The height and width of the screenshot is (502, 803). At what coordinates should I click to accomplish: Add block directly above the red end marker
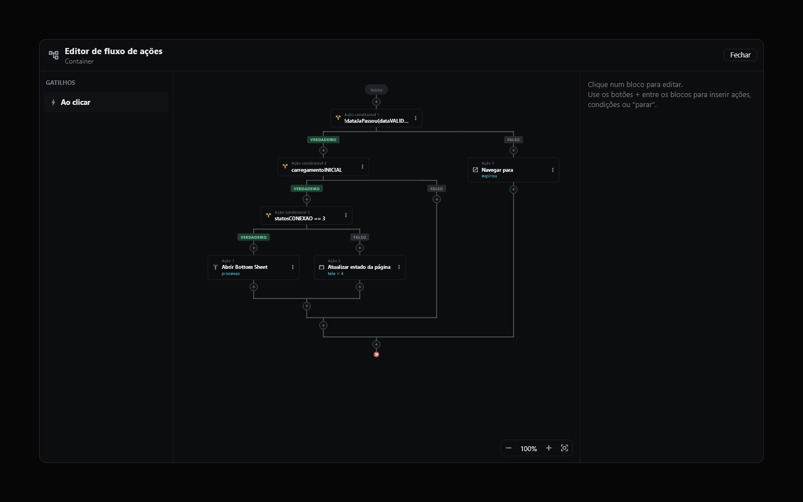(376, 345)
